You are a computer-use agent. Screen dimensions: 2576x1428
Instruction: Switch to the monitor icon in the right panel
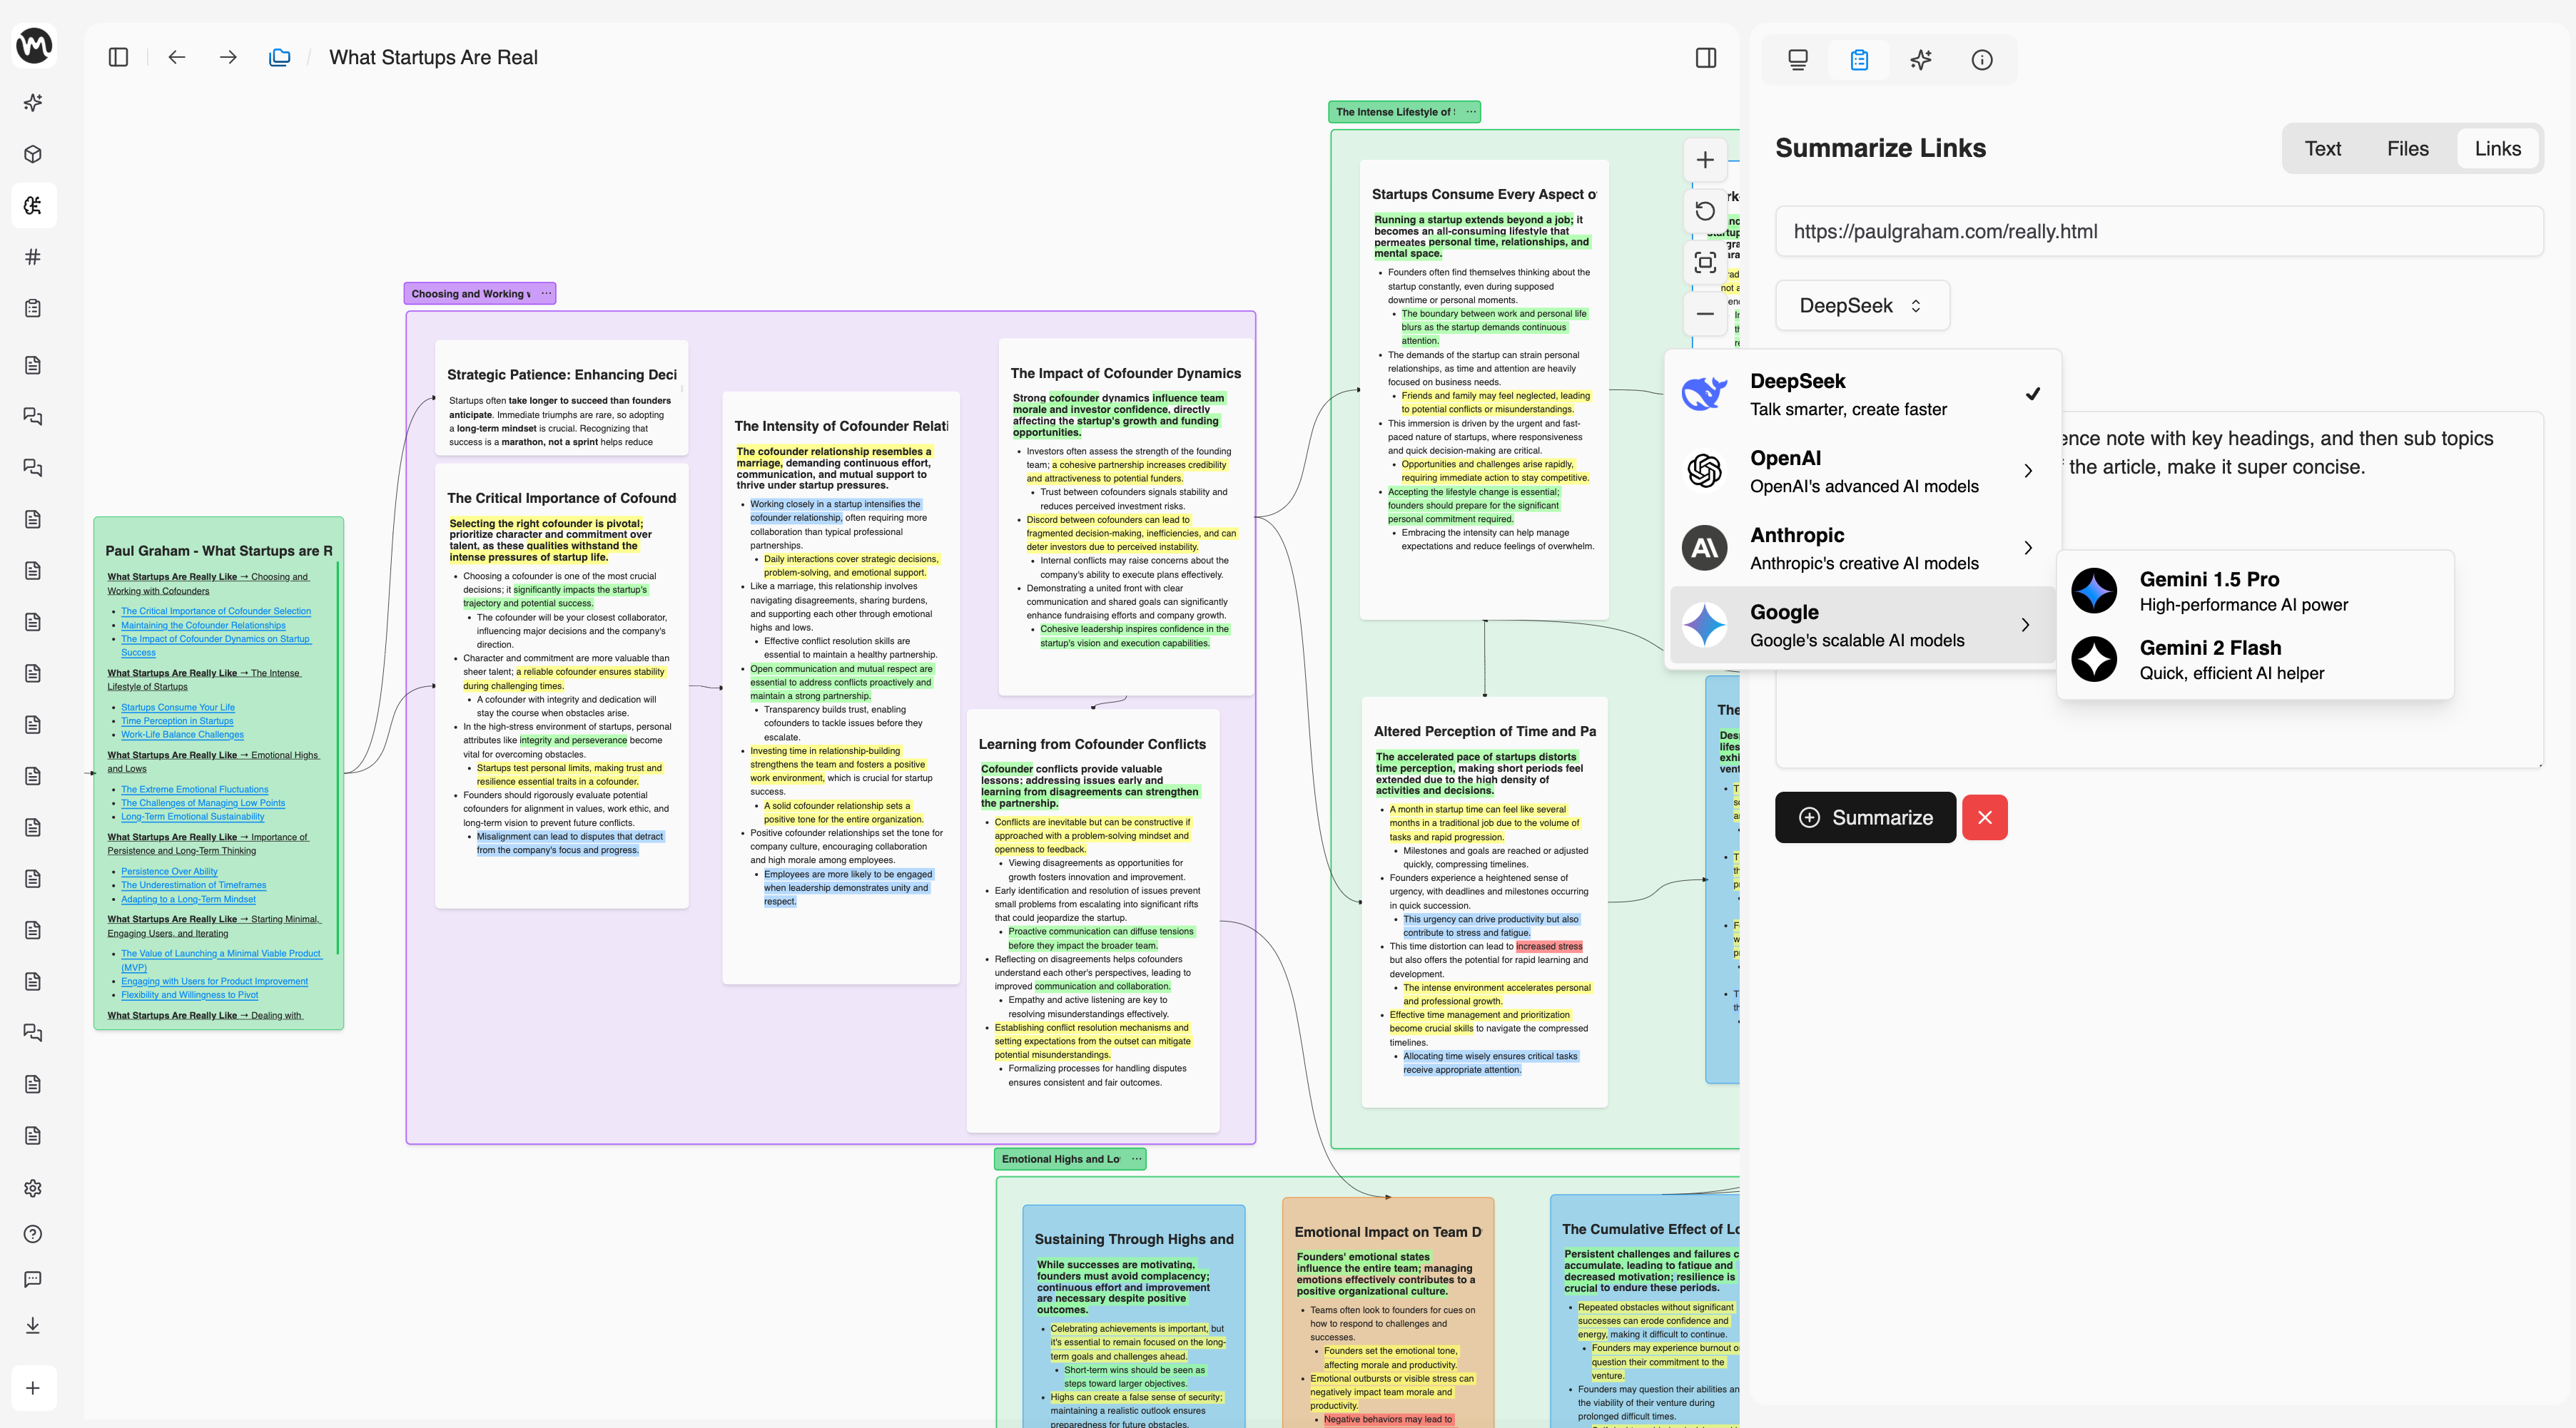click(x=1798, y=60)
